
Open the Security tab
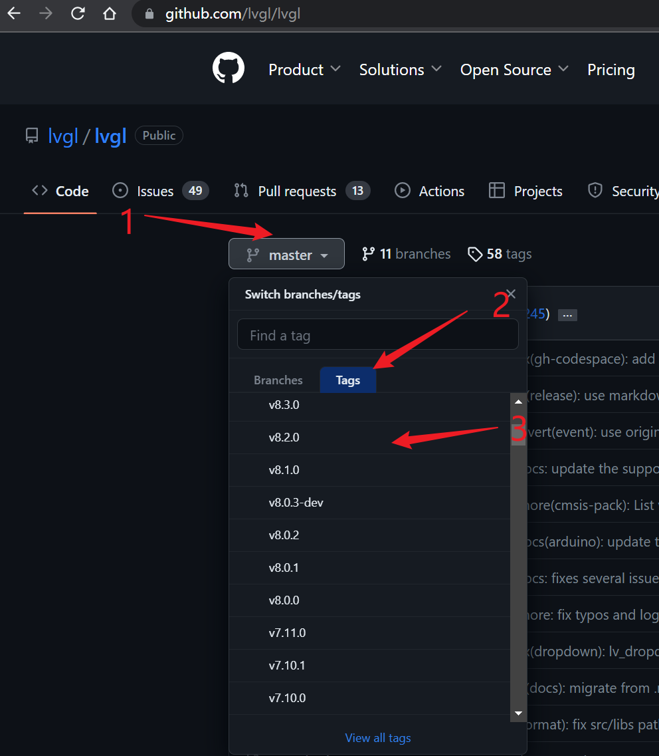click(x=623, y=191)
